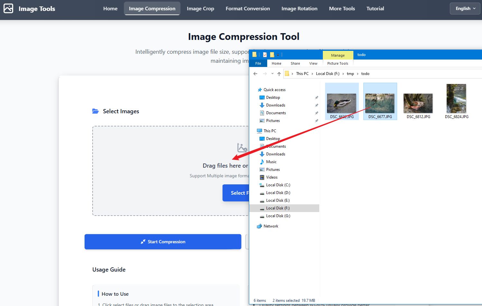
Task: Go back with the Explorer back arrow
Action: (255, 74)
